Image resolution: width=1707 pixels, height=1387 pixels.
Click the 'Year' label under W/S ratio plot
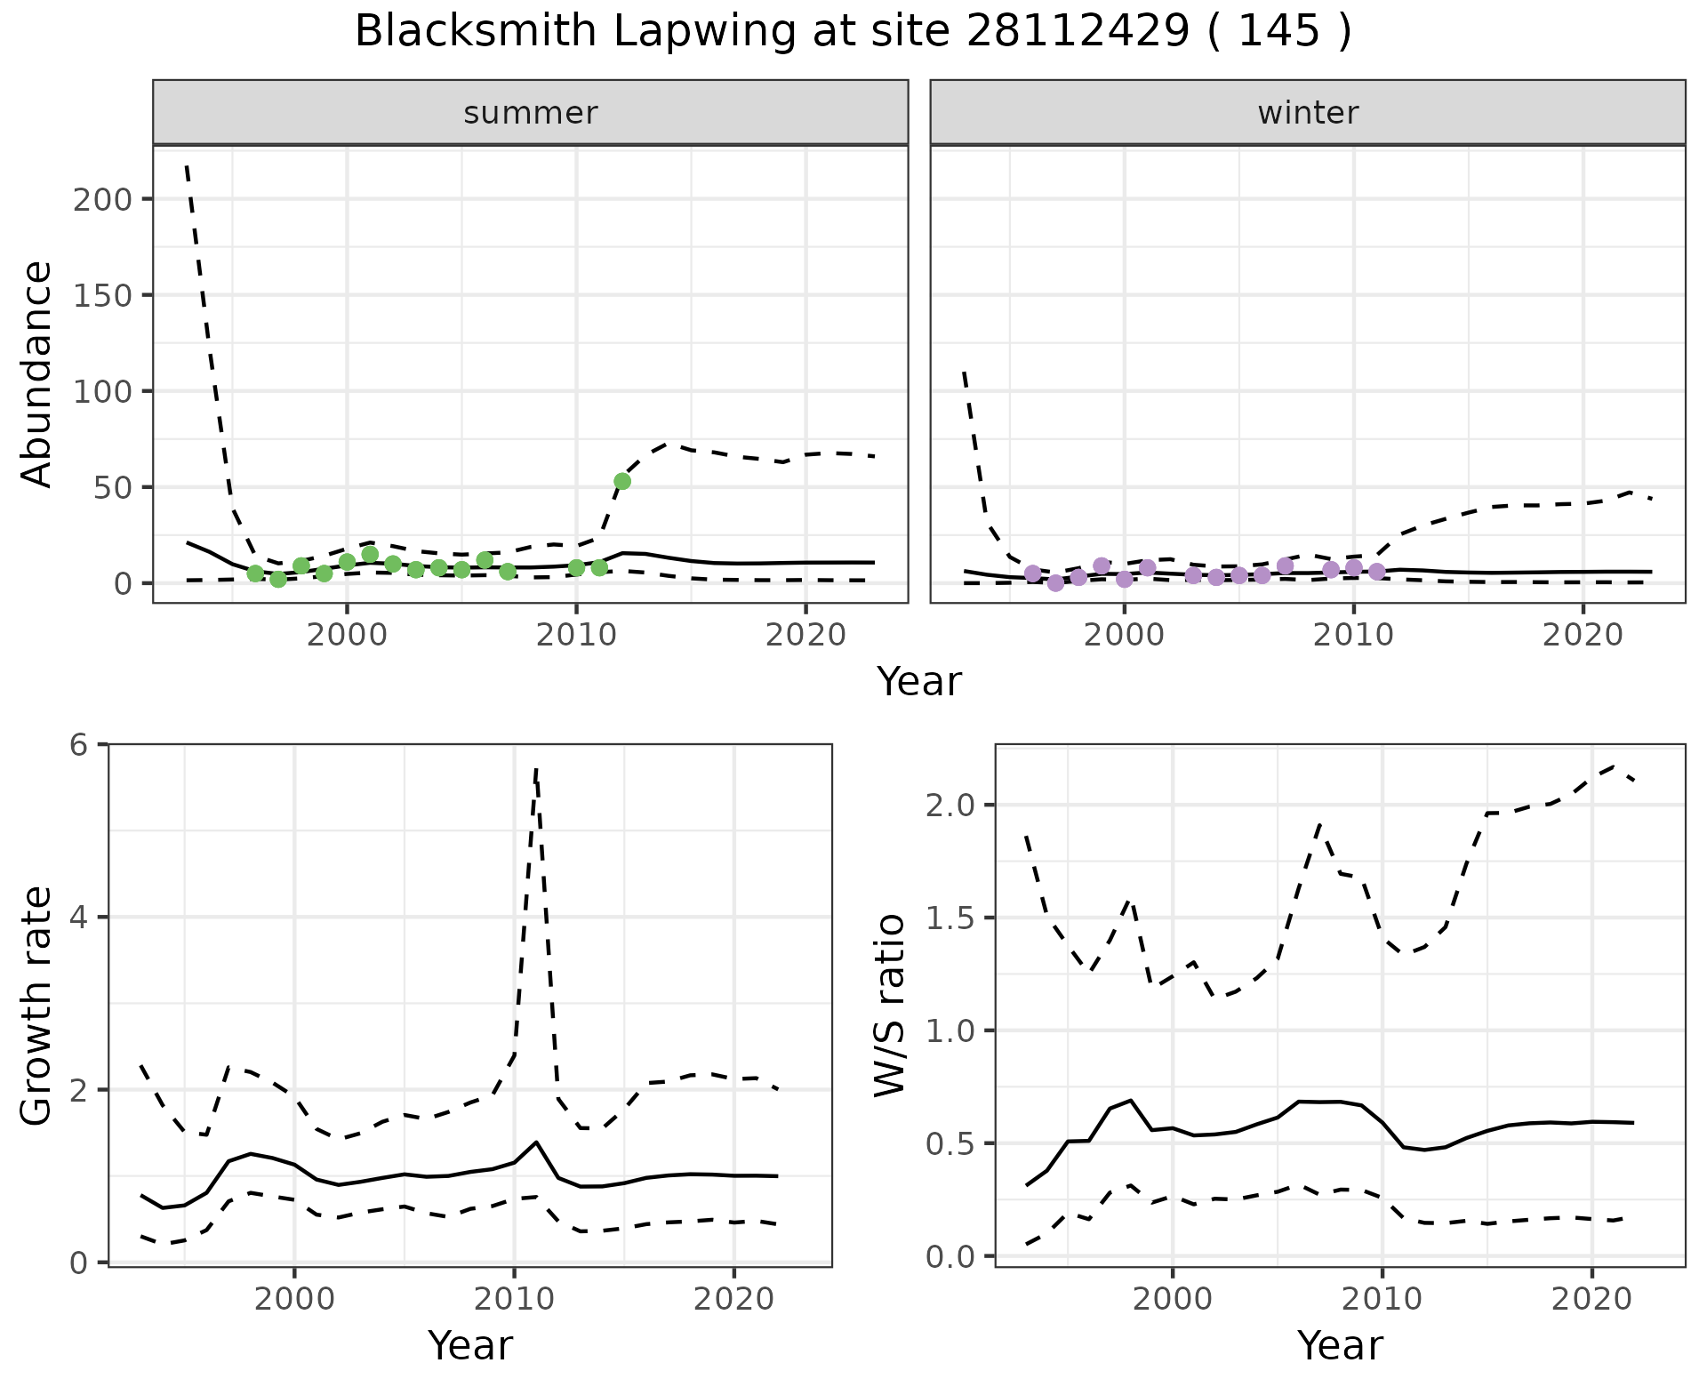(1339, 1345)
